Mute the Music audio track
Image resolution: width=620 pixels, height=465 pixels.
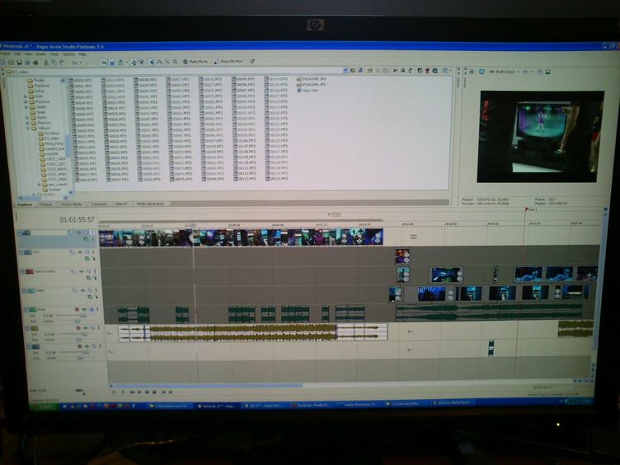point(91,309)
